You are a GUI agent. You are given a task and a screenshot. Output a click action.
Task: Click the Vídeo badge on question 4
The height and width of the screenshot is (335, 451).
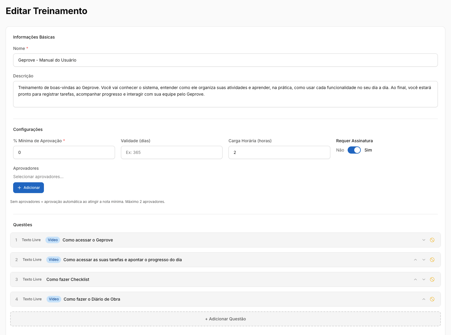(x=54, y=299)
